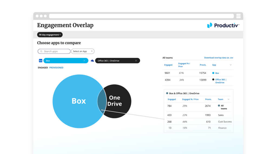276x154 pixels.
Task: Click the overlap engaged value 784
Action: coord(169,106)
